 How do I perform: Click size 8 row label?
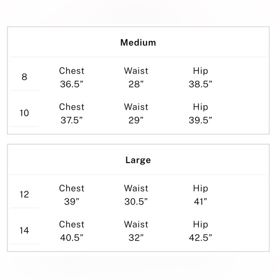[x=24, y=77]
